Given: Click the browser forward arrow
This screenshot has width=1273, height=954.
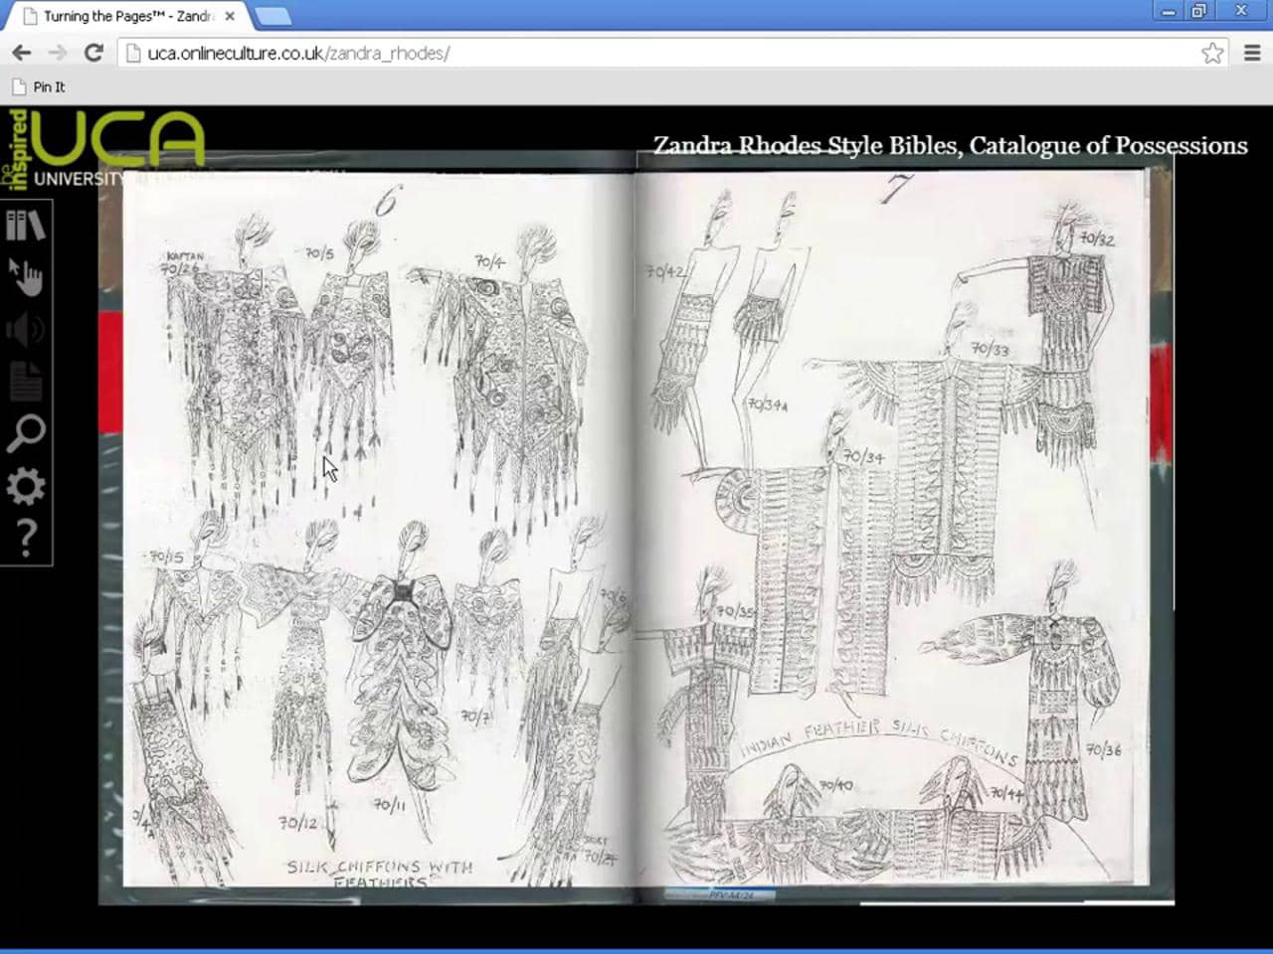Looking at the screenshot, I should click(x=58, y=53).
